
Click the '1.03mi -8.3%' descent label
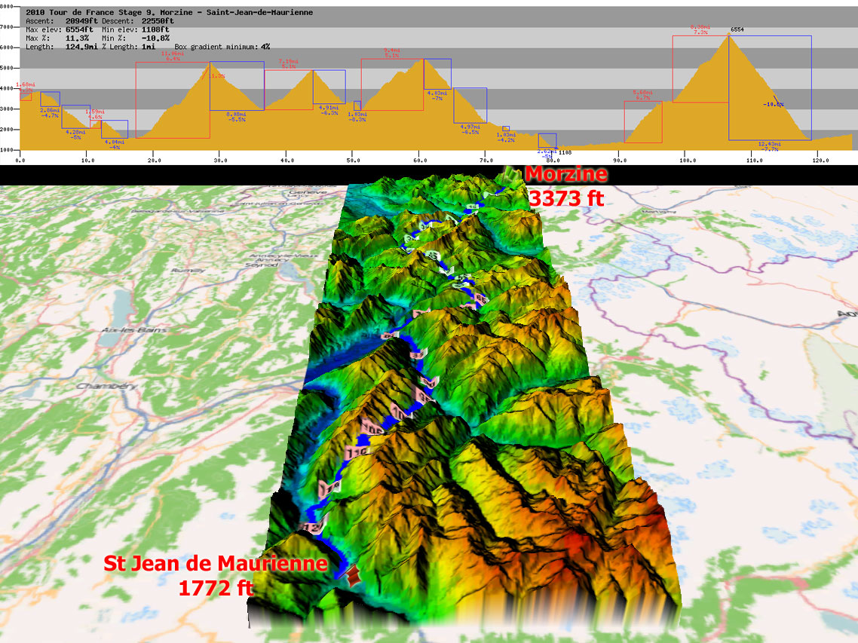pyautogui.click(x=357, y=117)
